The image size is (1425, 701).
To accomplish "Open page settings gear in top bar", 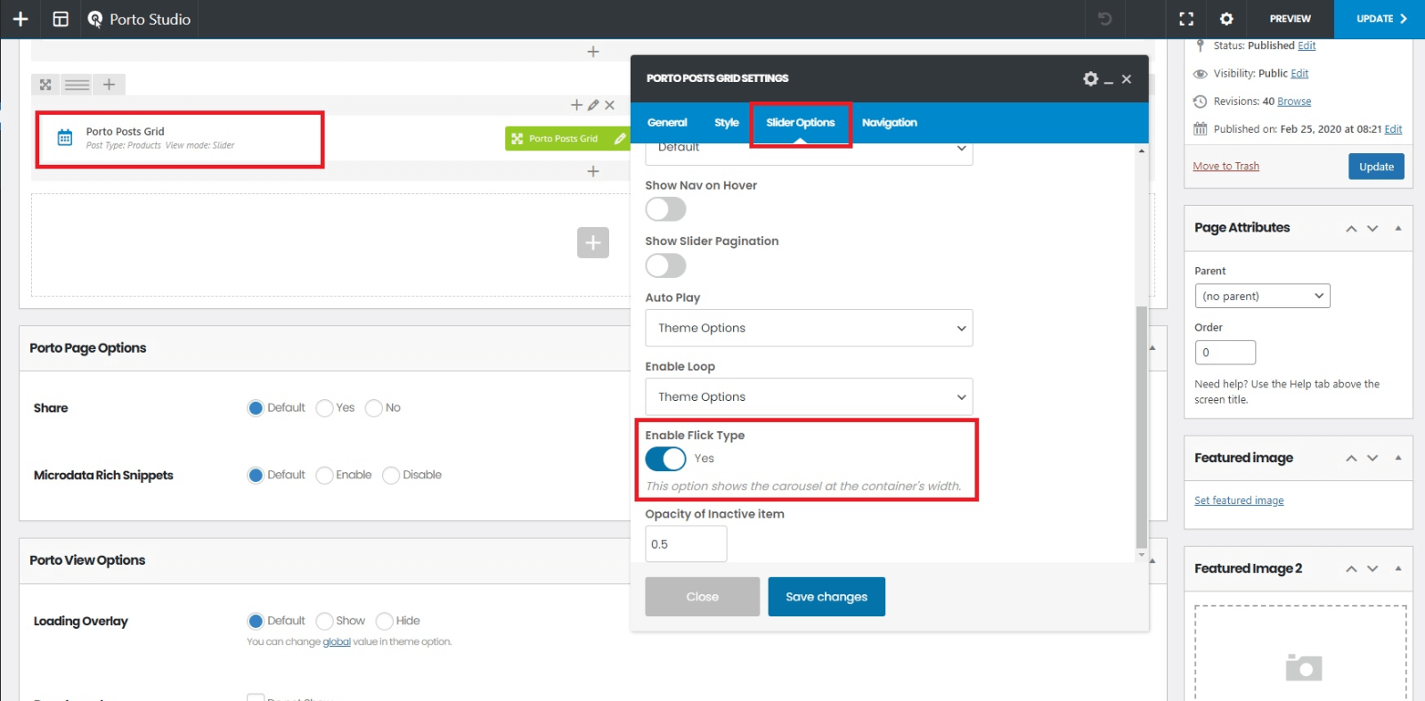I will pos(1226,19).
